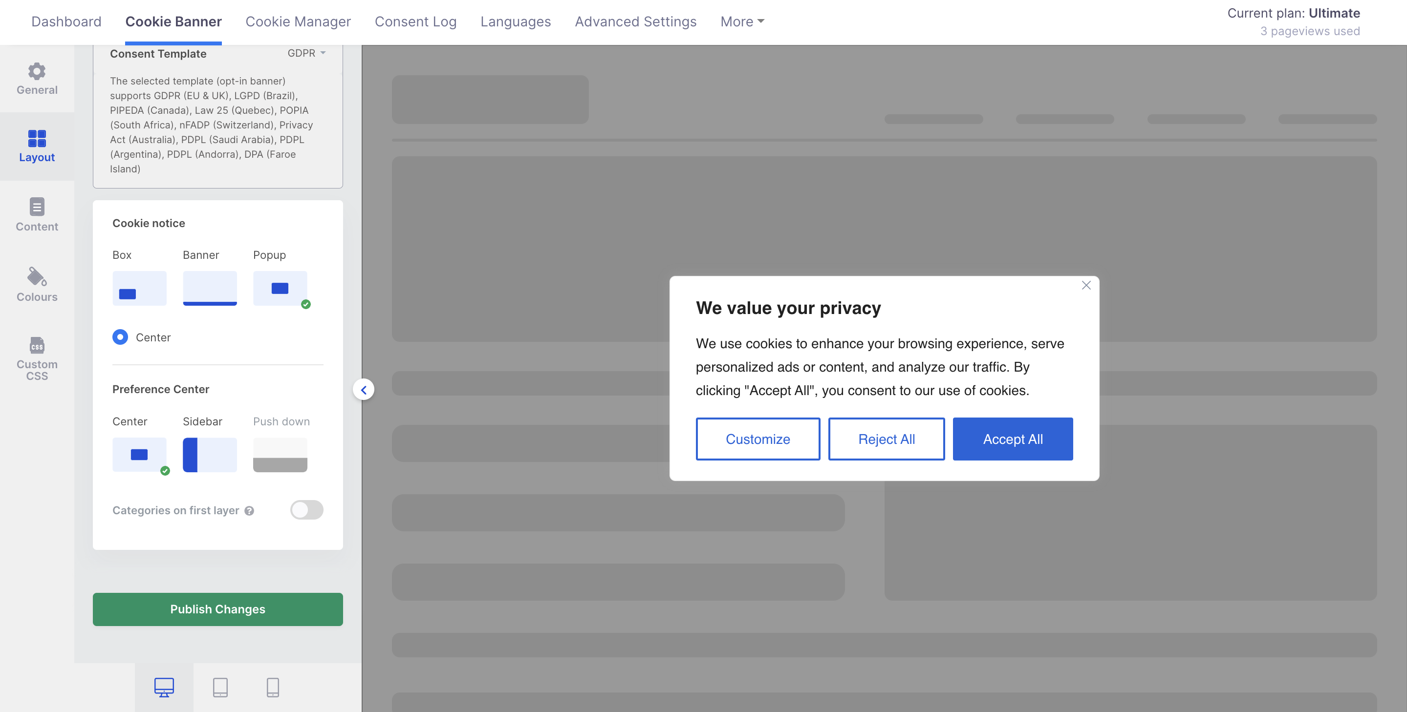Click the 3 pageviews used text
Screen dimensions: 1407x712
pos(1310,31)
